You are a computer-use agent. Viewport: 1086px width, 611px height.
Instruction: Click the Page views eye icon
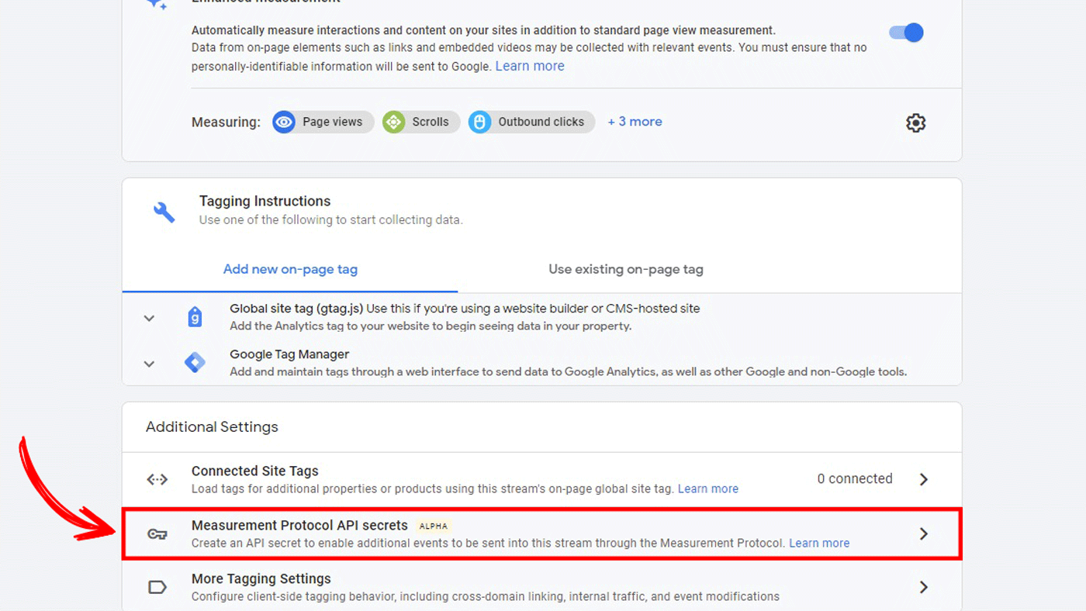(284, 122)
